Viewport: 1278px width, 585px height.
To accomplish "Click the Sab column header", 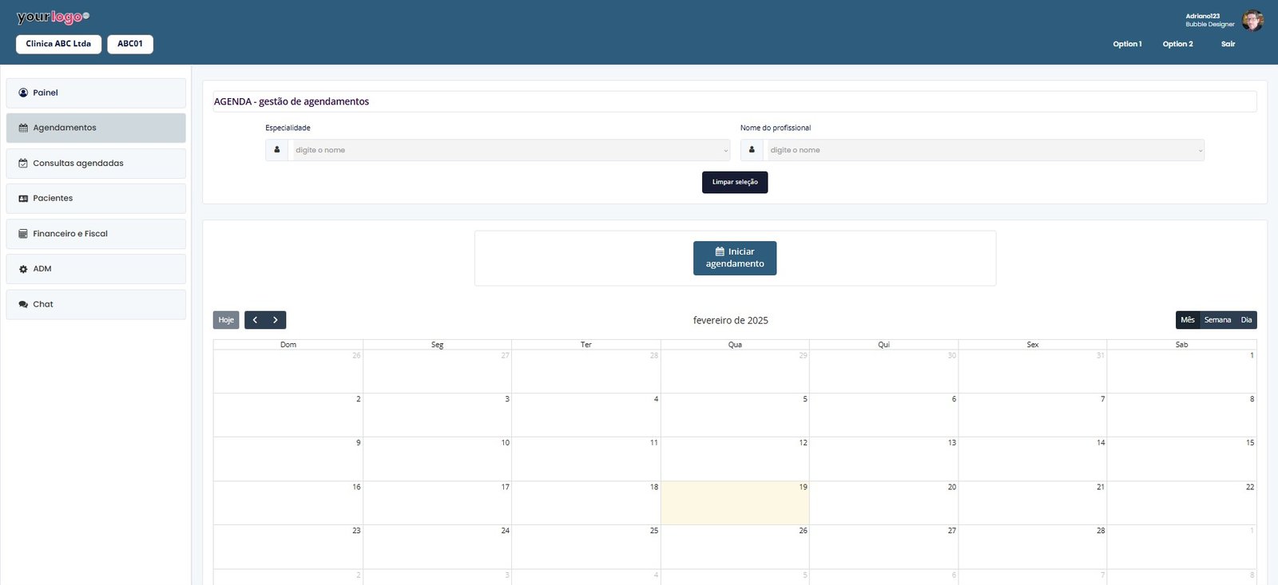I will [x=1181, y=345].
